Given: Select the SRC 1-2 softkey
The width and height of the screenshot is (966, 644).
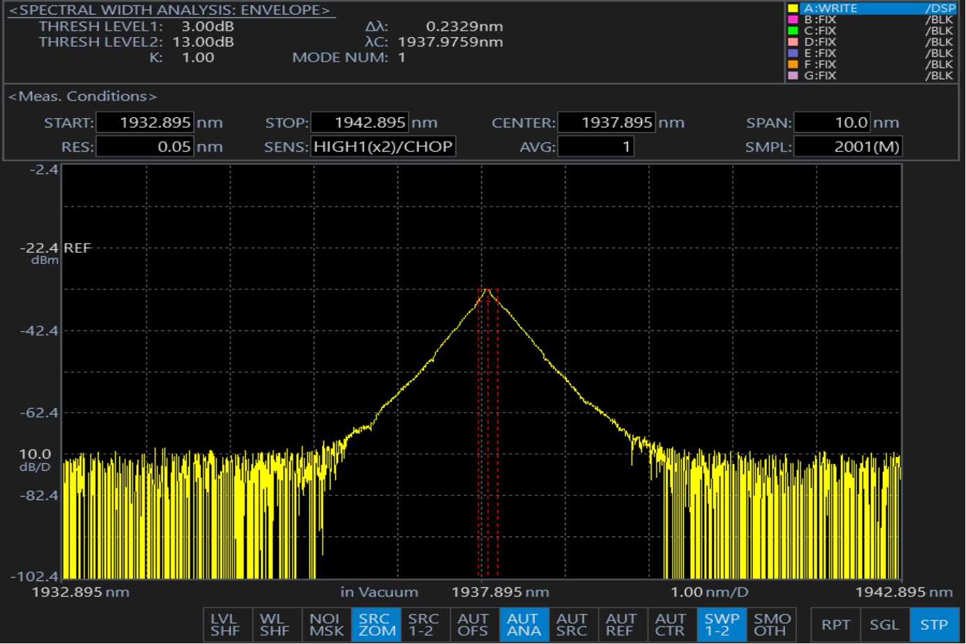Looking at the screenshot, I should [424, 624].
